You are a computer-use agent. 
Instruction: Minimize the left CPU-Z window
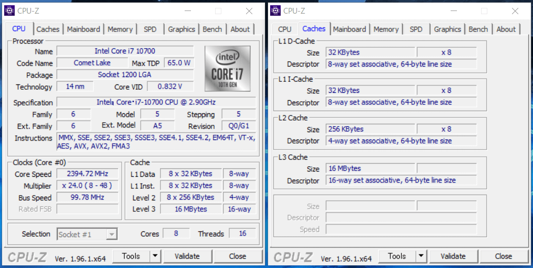point(188,11)
